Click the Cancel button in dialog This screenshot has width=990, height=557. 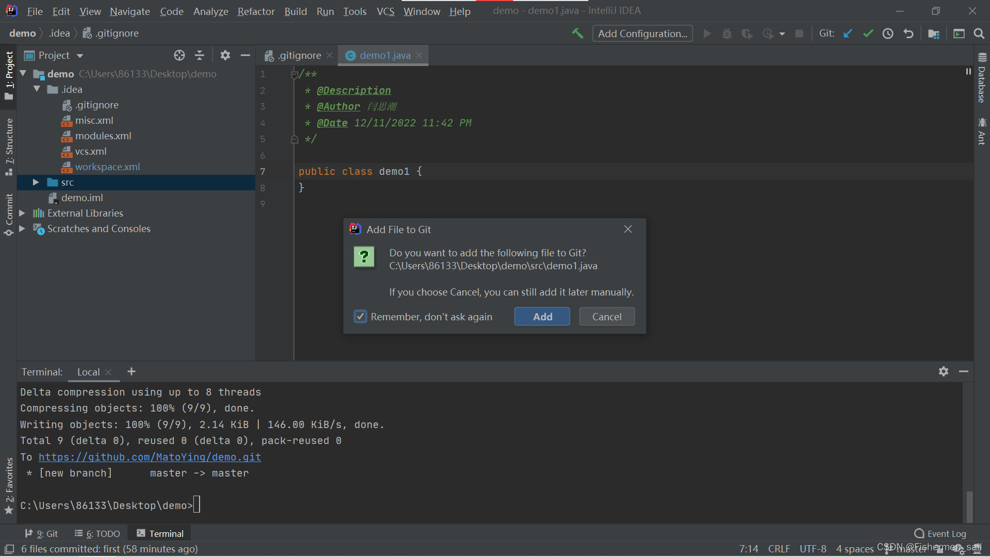point(606,316)
